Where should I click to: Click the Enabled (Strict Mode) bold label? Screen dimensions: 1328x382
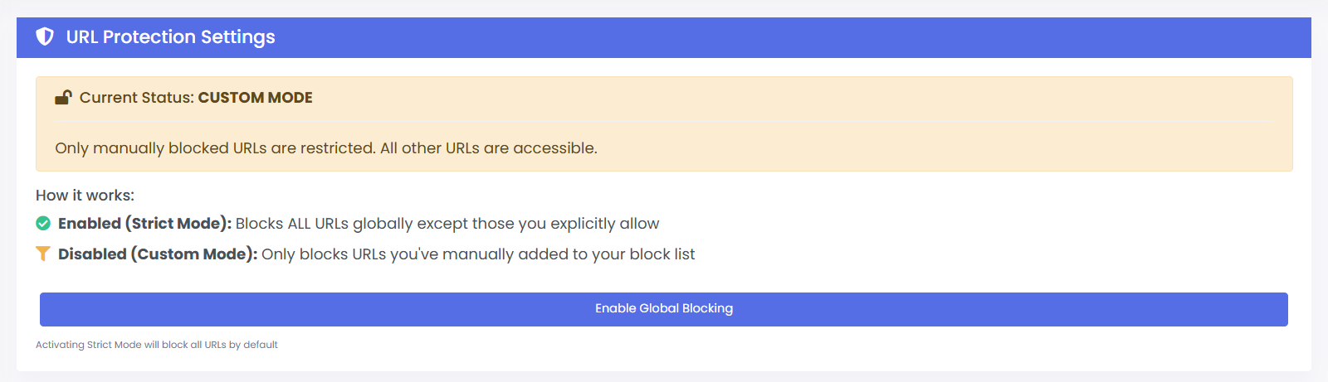point(144,224)
